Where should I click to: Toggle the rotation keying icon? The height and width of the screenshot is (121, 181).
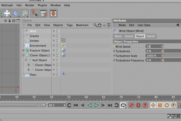click(x=167, y=105)
